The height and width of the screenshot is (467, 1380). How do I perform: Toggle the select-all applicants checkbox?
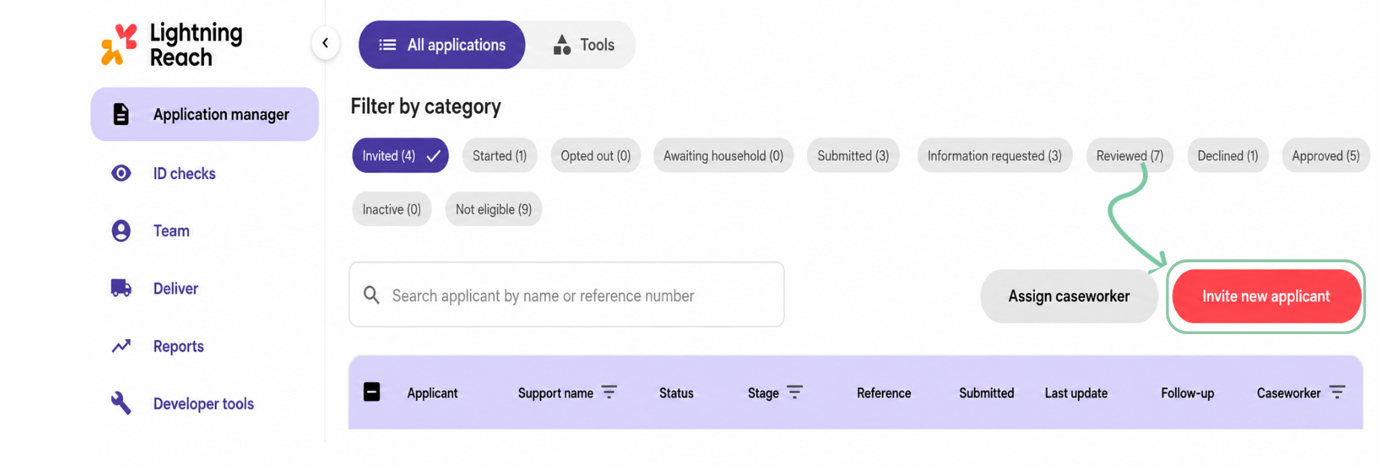(372, 392)
